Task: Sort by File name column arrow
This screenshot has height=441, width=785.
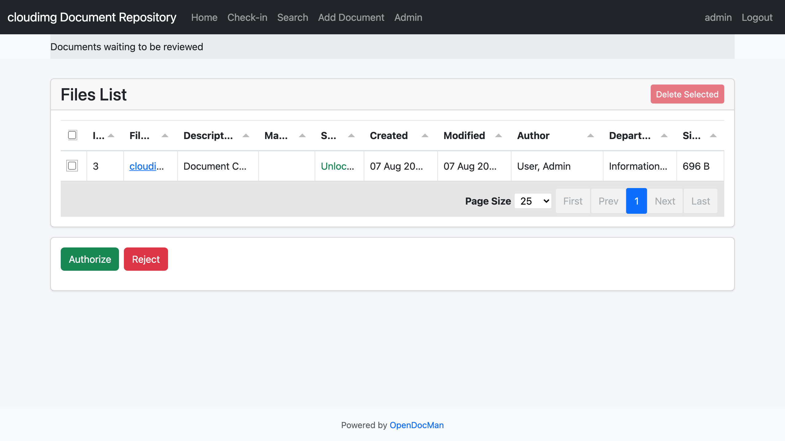Action: point(165,136)
